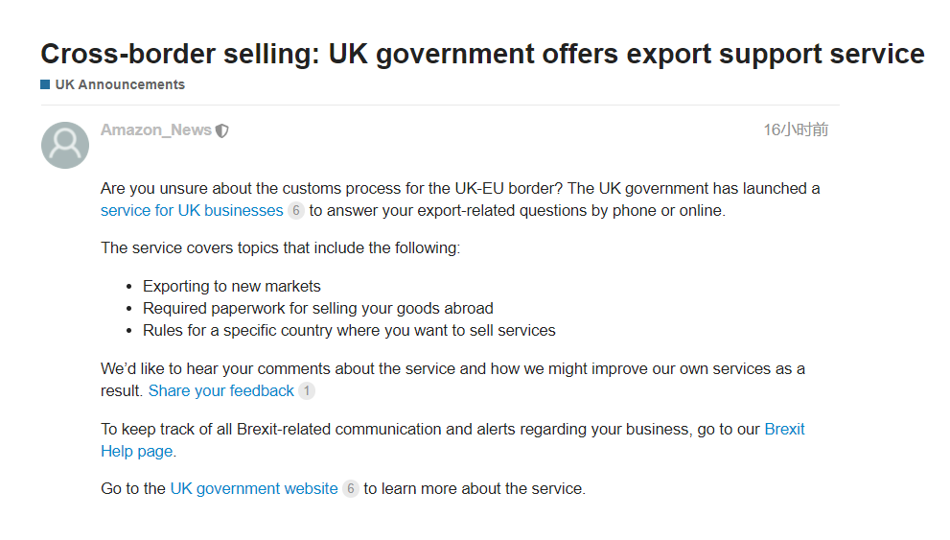
Task: Click the 'Rules for a specific country' bullet item
Action: click(x=349, y=330)
